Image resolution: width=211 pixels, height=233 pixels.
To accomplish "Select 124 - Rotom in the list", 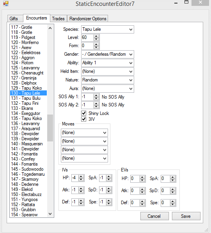I will coord(28,63).
